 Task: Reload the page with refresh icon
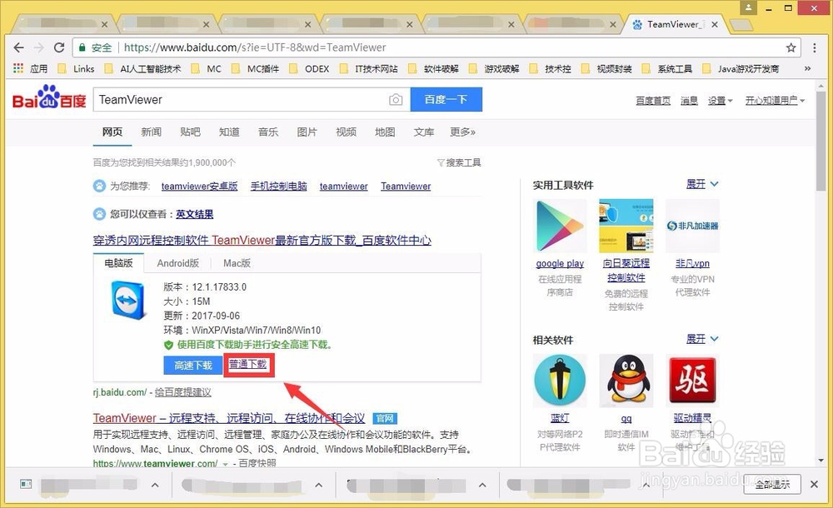click(59, 47)
